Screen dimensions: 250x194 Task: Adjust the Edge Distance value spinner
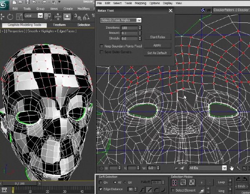(x=135, y=189)
